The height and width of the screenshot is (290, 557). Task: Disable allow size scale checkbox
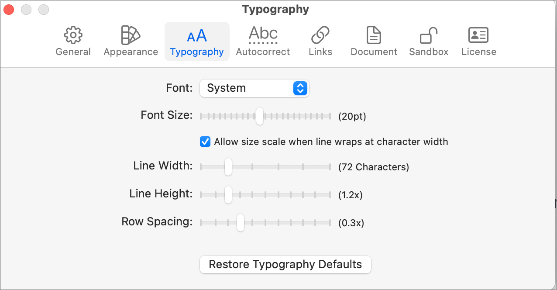tap(205, 142)
